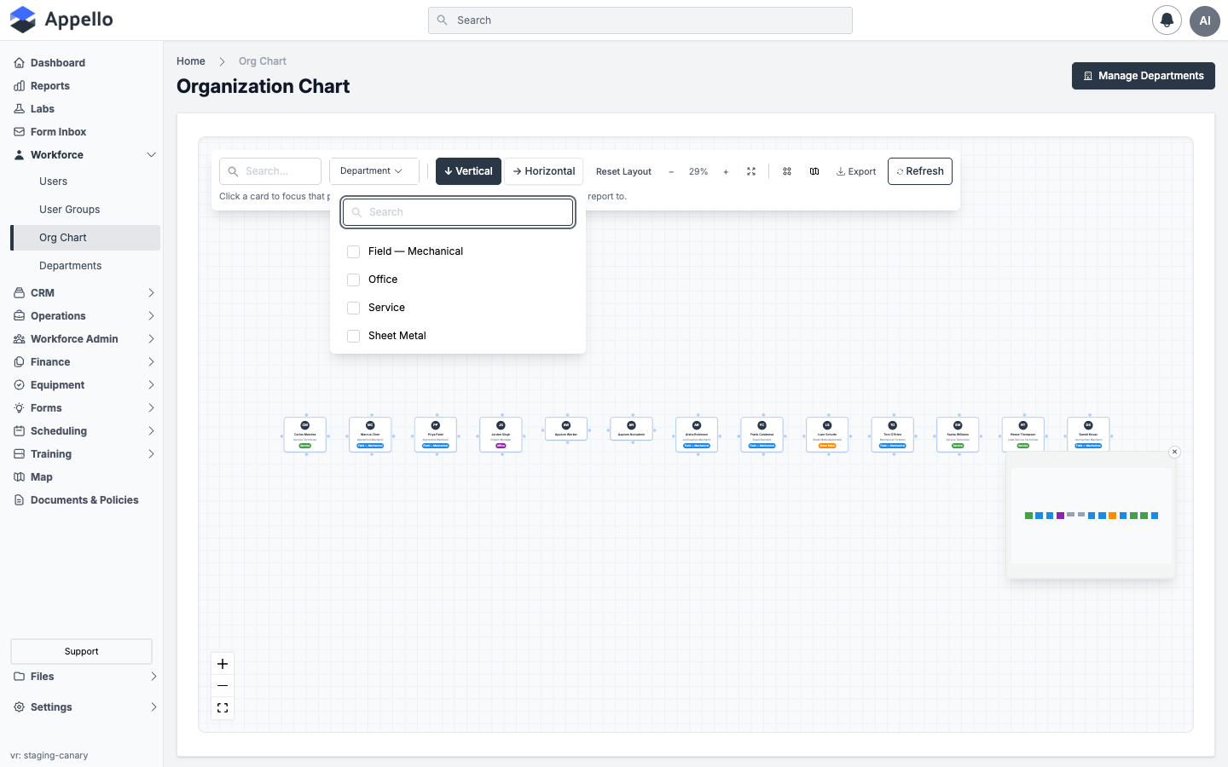
Task: Zoom out with the toolbar minus icon
Action: coord(671,171)
